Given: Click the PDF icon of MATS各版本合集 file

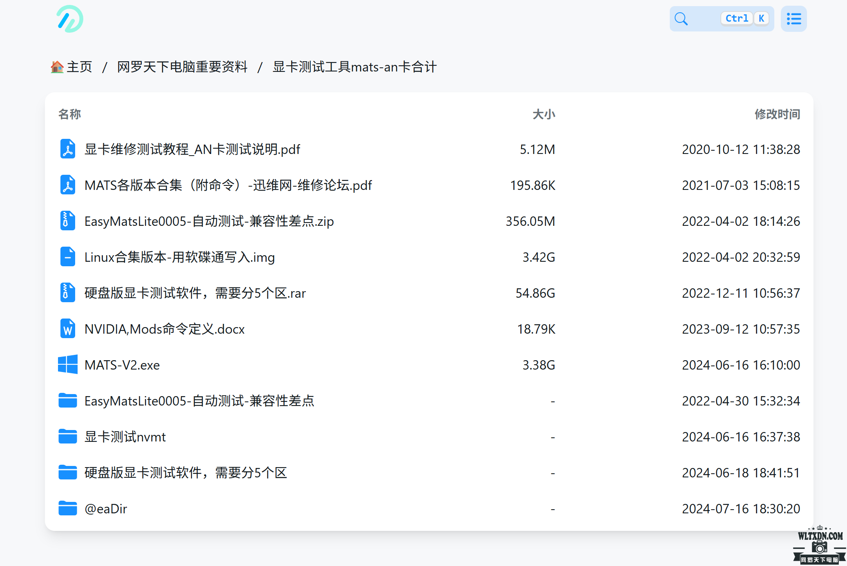Looking at the screenshot, I should click(x=68, y=185).
